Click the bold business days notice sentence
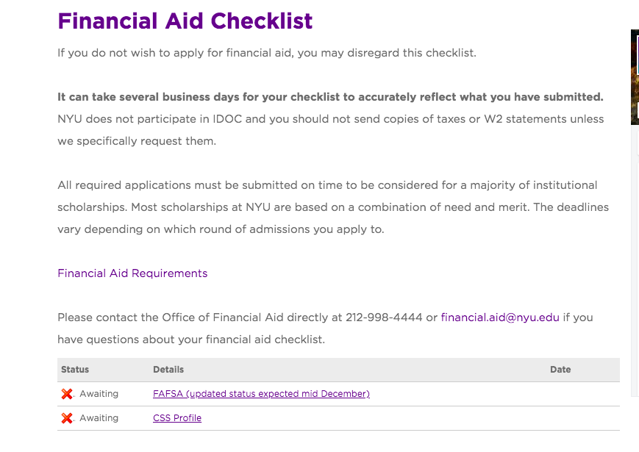639x452 pixels. coord(330,97)
